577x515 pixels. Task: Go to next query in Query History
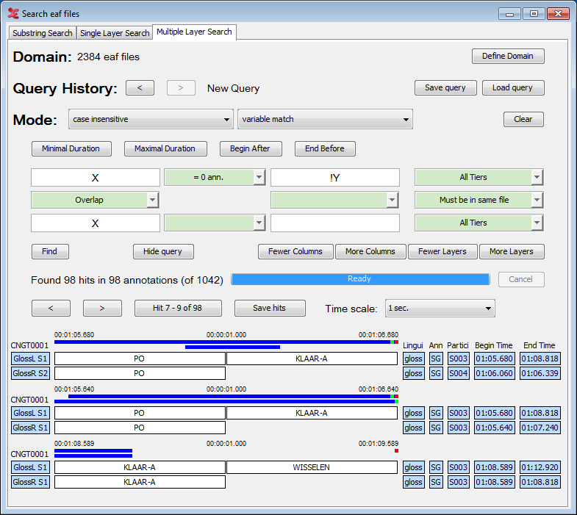coord(181,88)
